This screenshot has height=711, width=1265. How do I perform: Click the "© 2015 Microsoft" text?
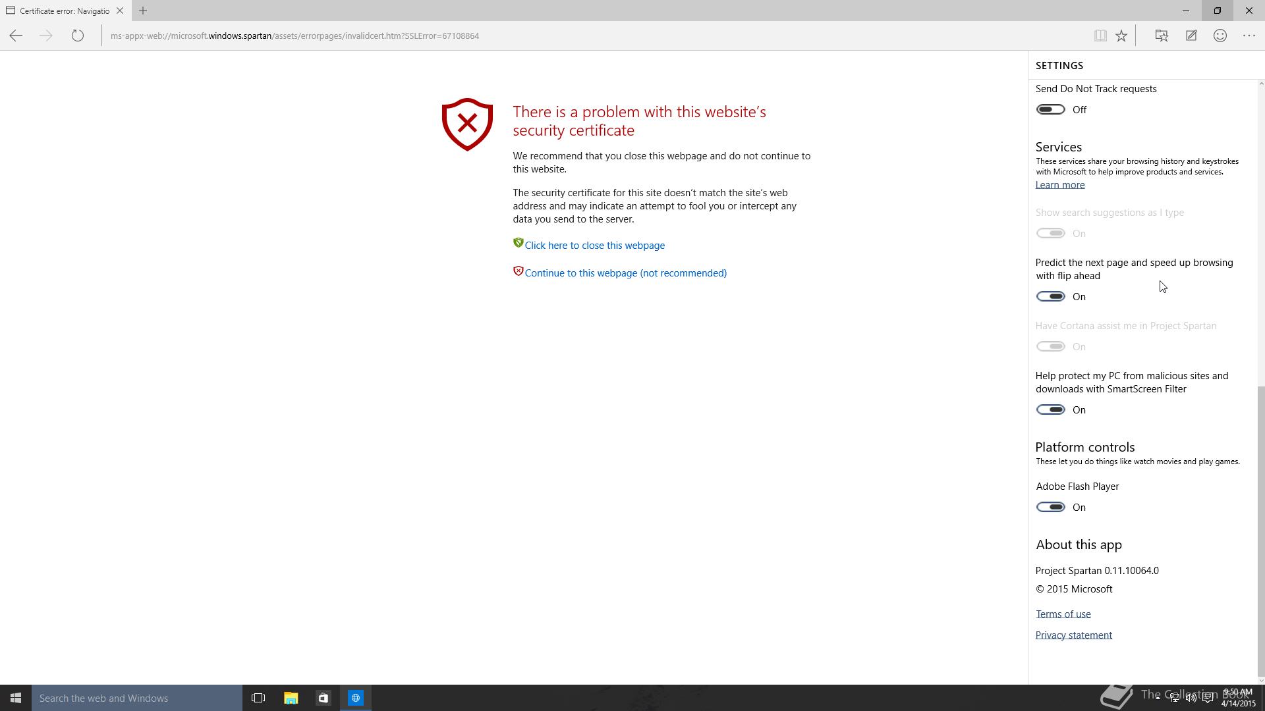[1074, 589]
